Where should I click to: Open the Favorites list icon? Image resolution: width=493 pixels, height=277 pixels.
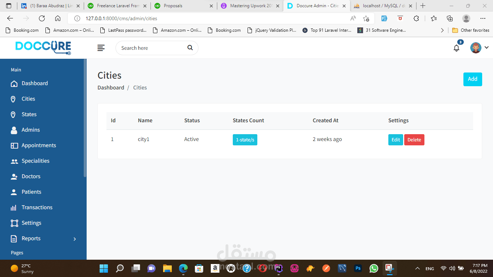[x=434, y=18]
